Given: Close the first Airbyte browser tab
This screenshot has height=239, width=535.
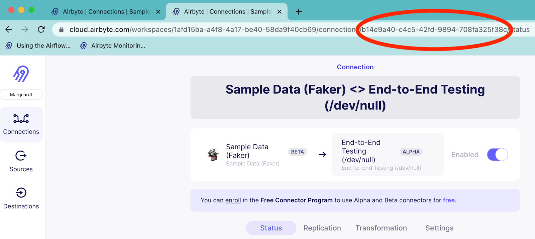Looking at the screenshot, I should pos(158,12).
